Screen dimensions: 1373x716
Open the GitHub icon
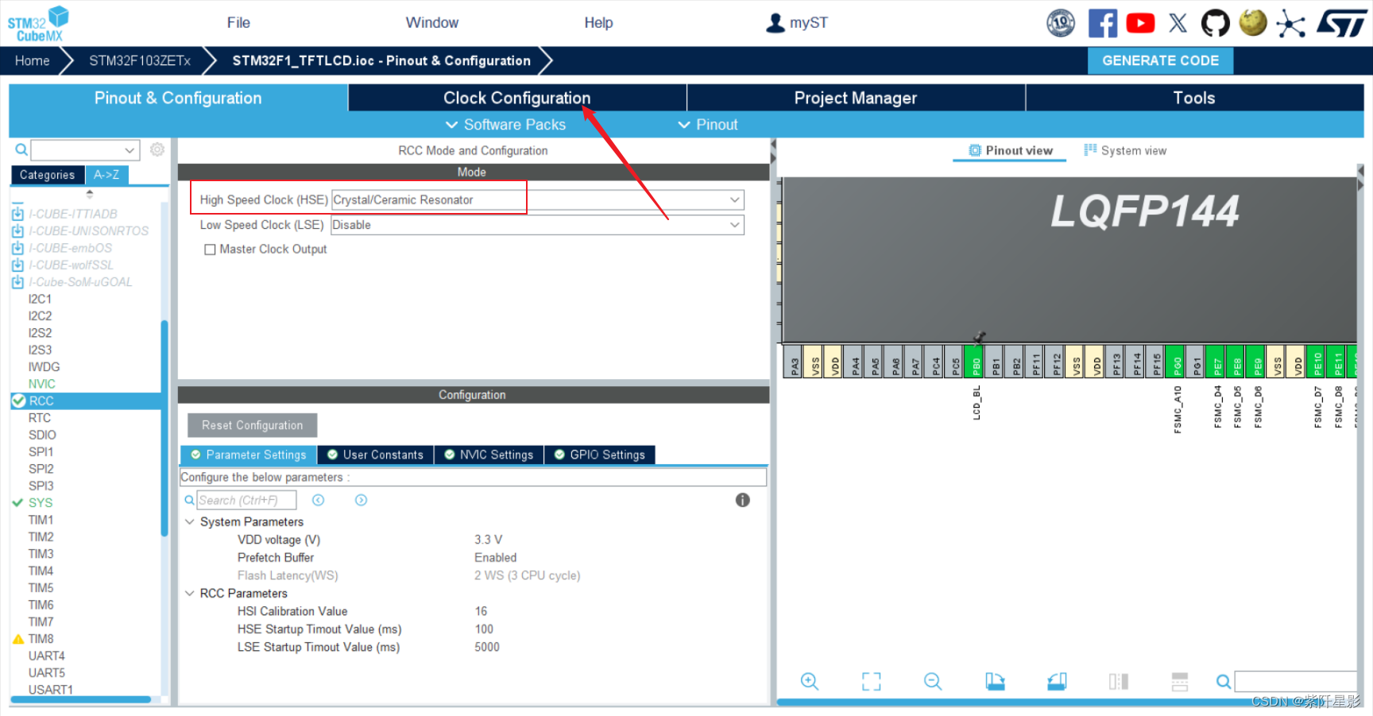pyautogui.click(x=1215, y=23)
